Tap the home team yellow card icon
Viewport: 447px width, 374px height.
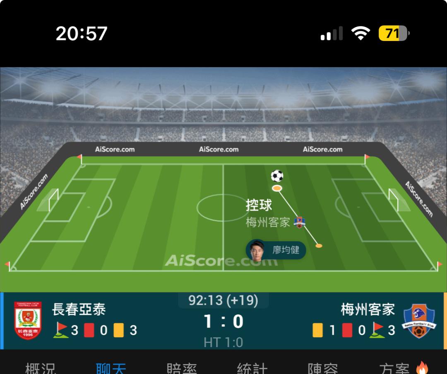click(x=119, y=330)
